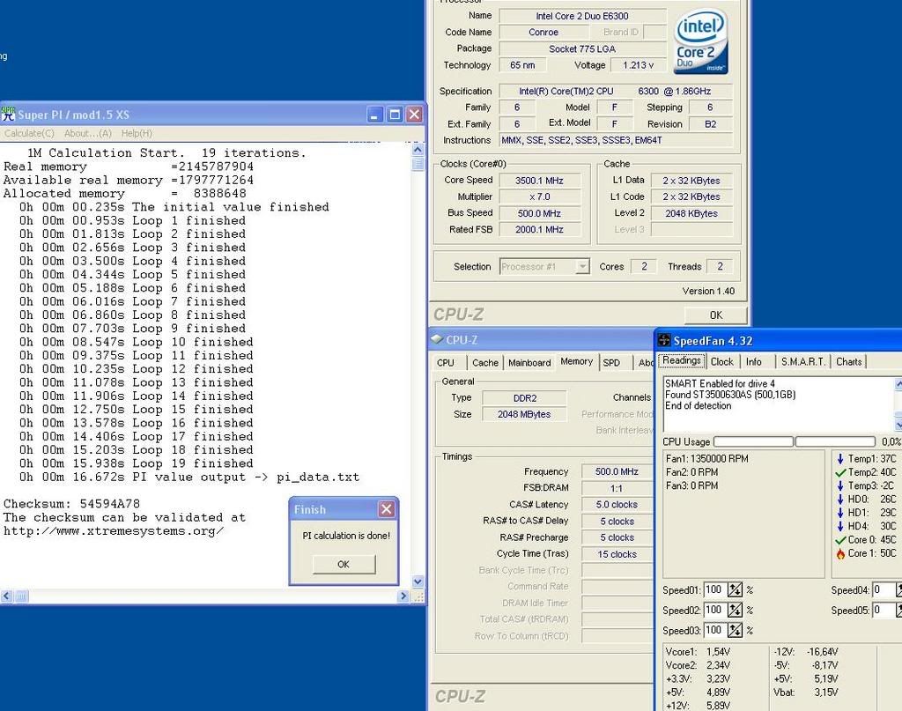Click the xtremesystems.org URL text
Screen dimensions: 902x711
(x=114, y=531)
